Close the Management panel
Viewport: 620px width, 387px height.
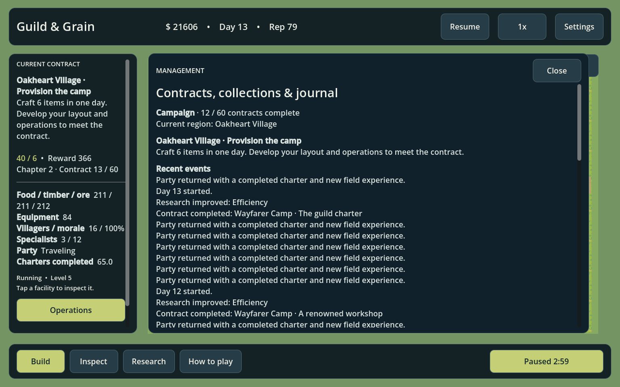click(557, 71)
